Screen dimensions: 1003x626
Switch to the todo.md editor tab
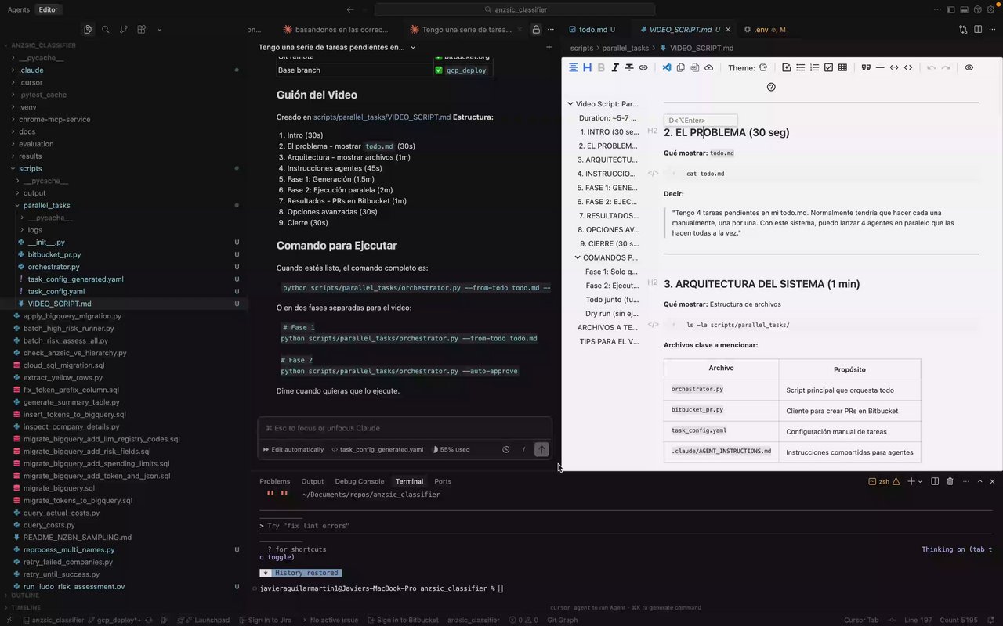pyautogui.click(x=592, y=30)
